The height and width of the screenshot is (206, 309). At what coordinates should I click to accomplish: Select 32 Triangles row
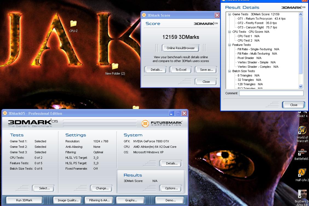[249, 80]
